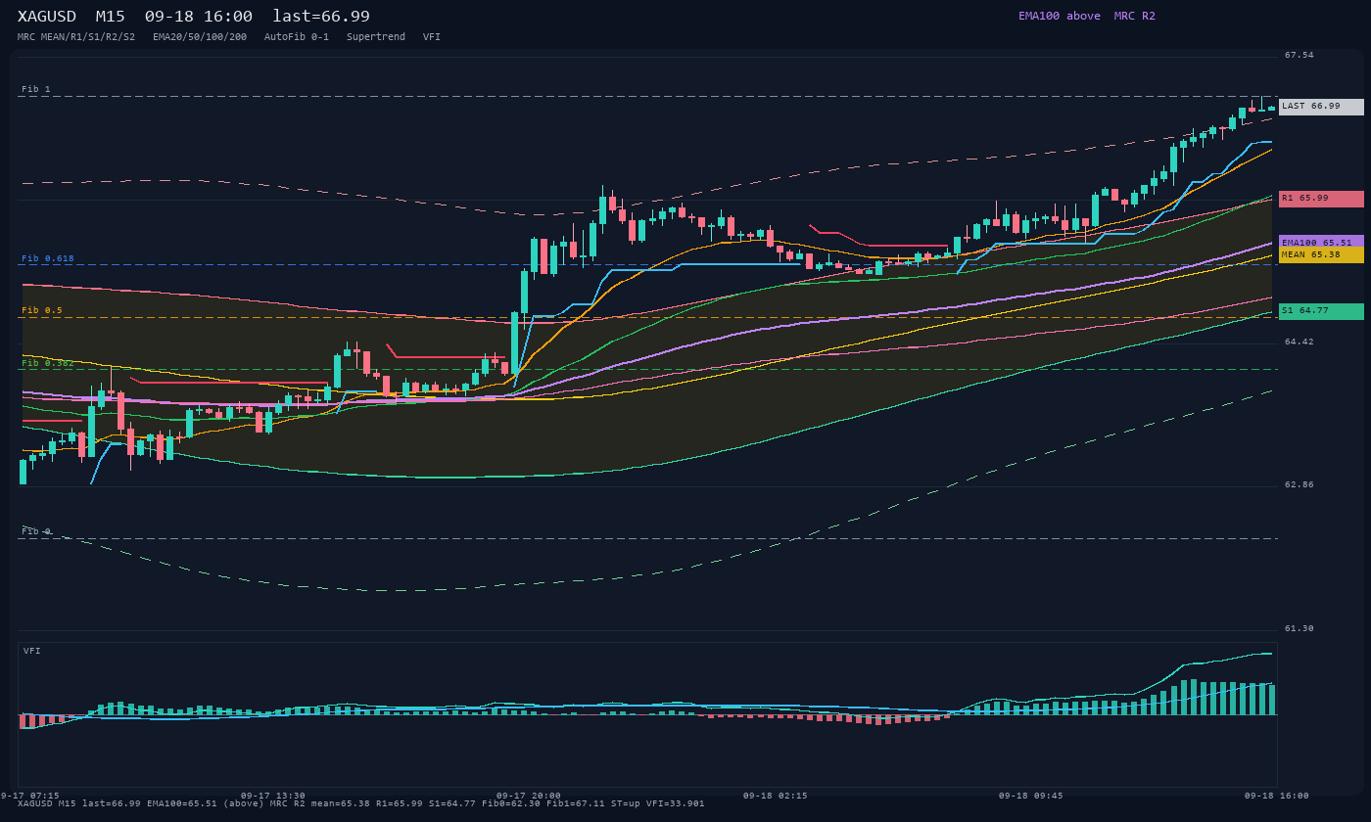Select the 09-18 02:15 time axis label
1371x822 pixels.
(x=776, y=796)
